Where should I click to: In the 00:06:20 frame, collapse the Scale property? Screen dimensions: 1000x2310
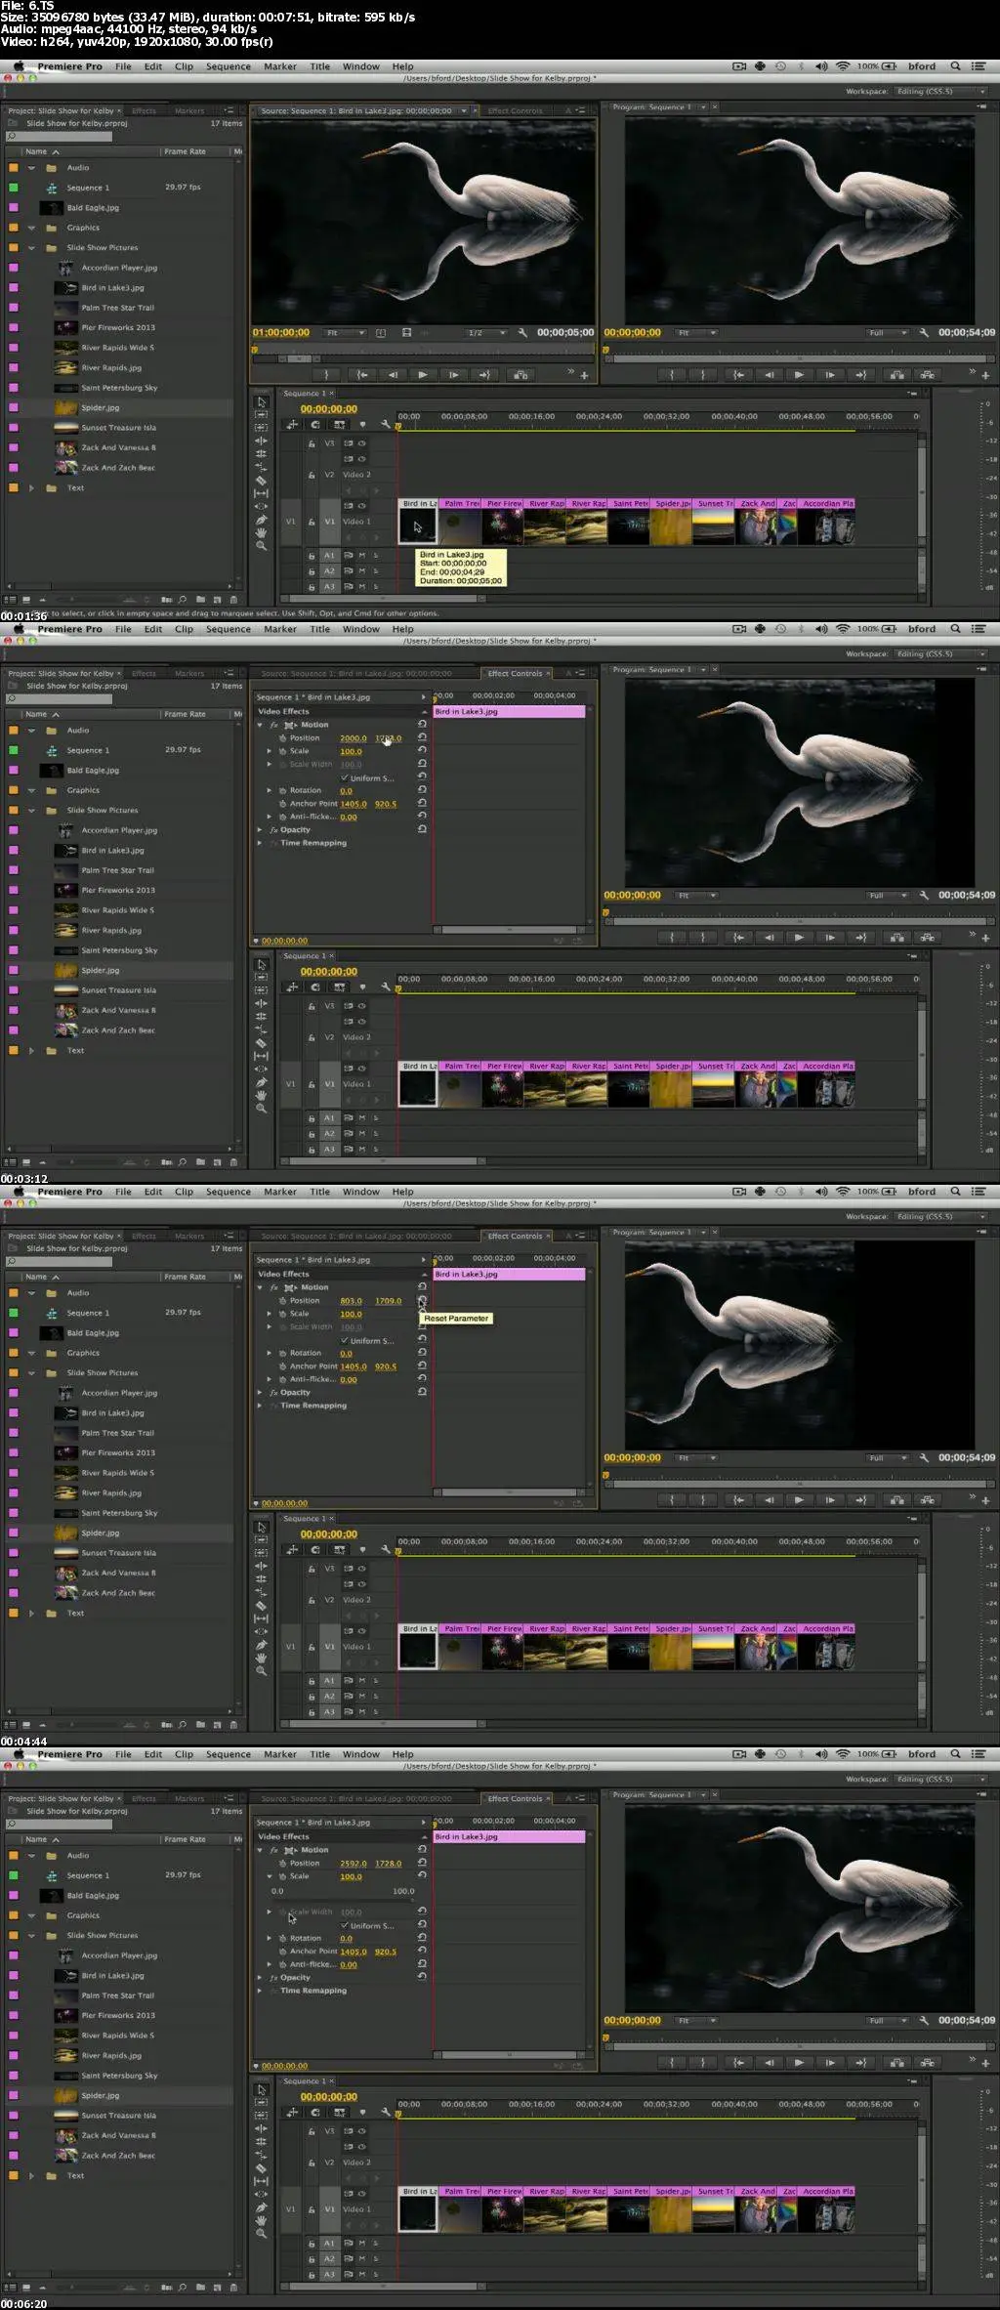click(x=270, y=1876)
